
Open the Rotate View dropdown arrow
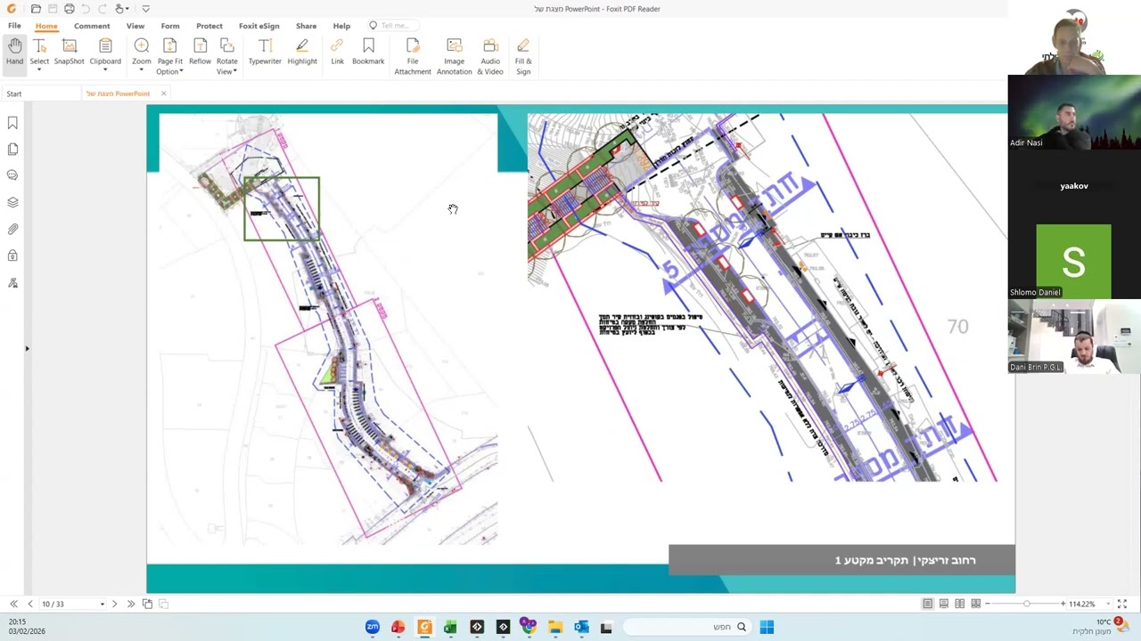coord(235,71)
